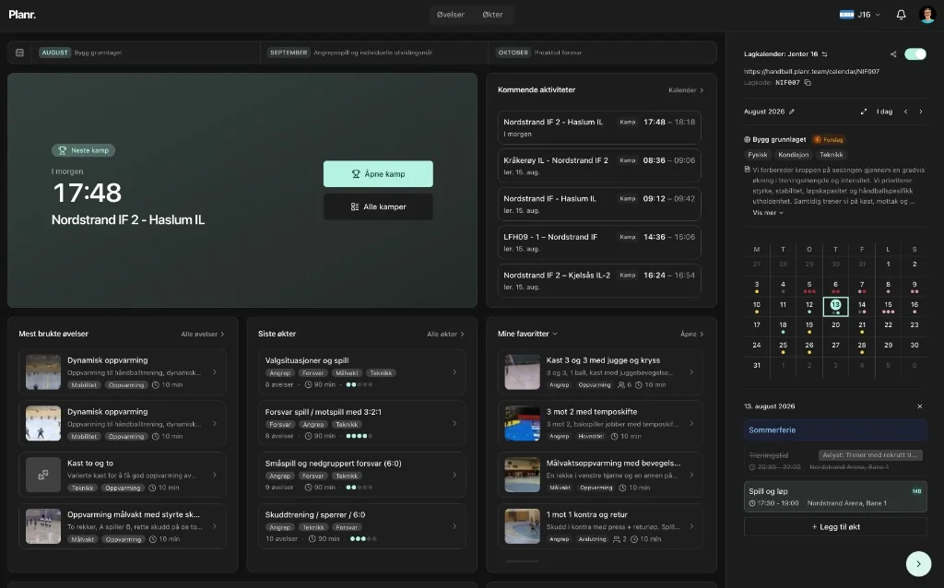The width and height of the screenshot is (944, 588).
Task: Open arrow on Kast to og to exercise
Action: pyautogui.click(x=215, y=475)
